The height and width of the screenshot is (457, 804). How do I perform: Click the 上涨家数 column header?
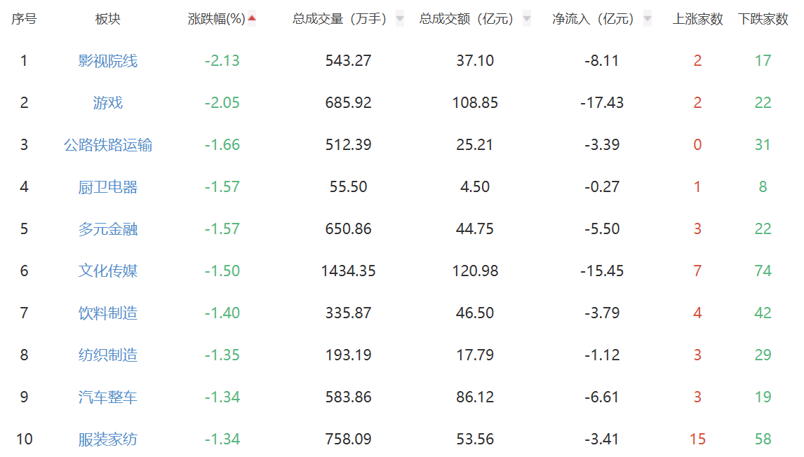697,20
